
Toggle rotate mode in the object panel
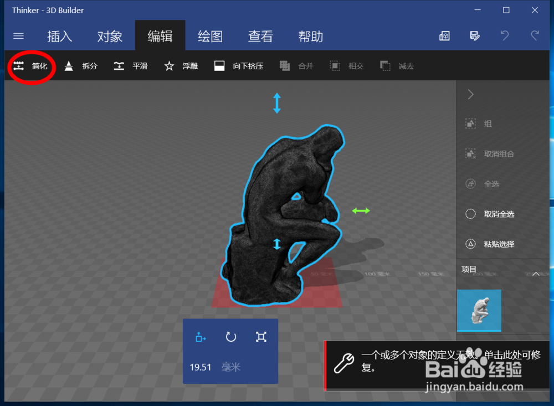tap(230, 337)
